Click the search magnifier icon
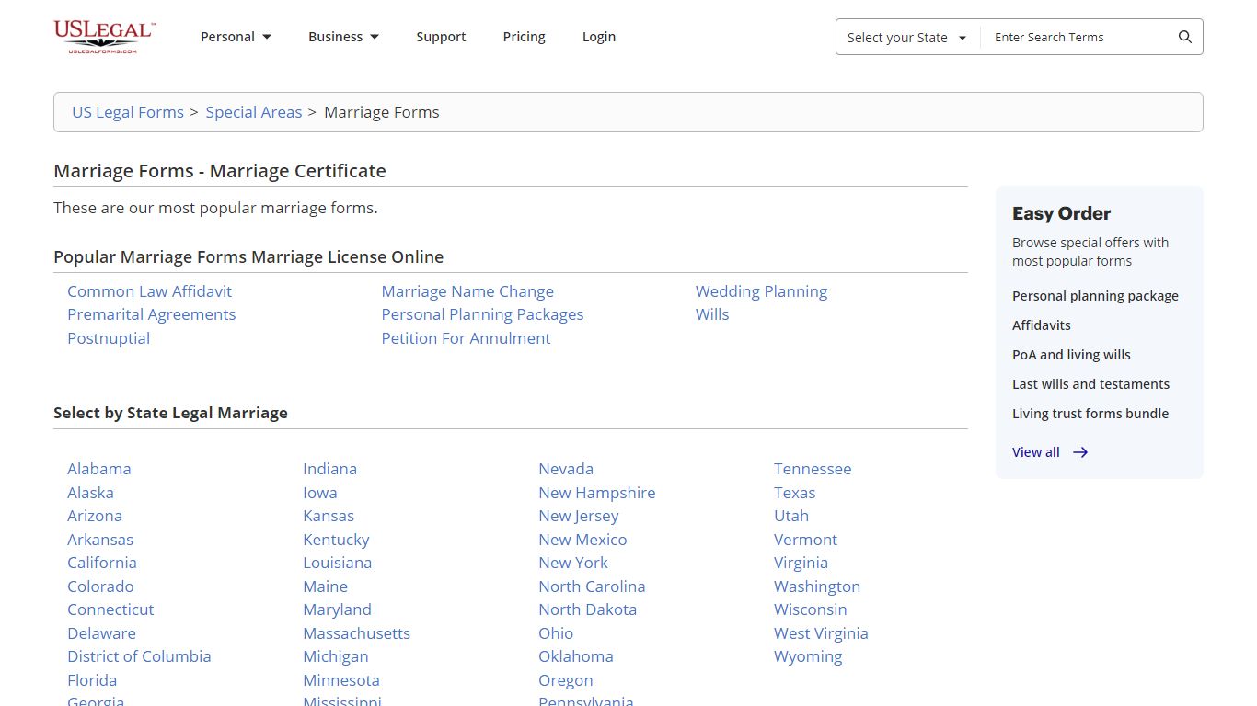 click(1185, 37)
